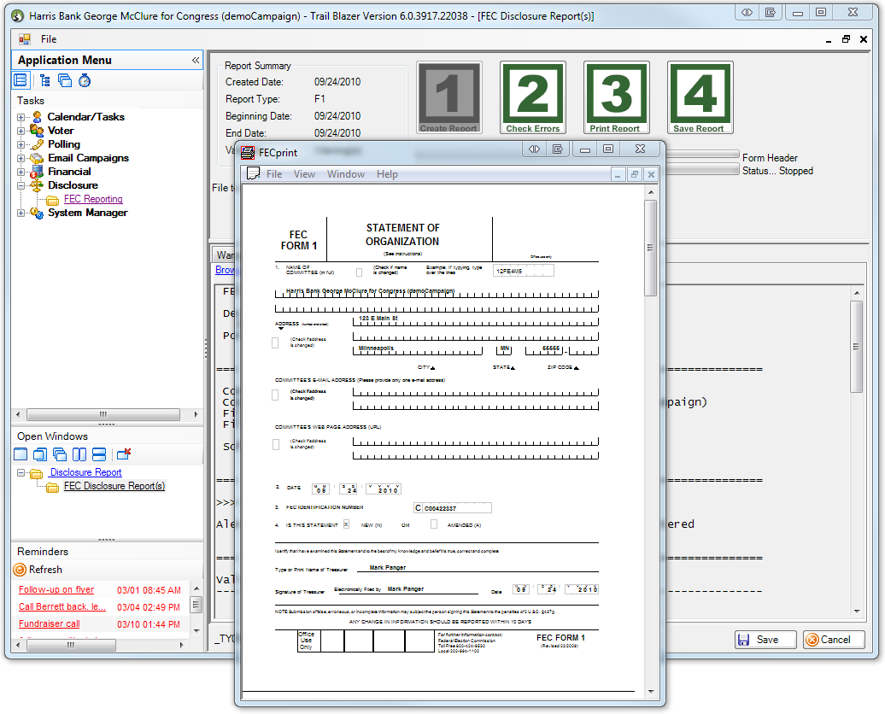
Task: Expand the Financial tree node
Action: click(x=21, y=172)
